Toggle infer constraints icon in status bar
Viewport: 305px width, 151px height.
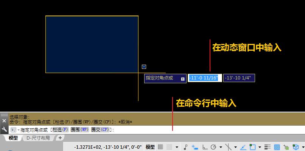tap(186, 147)
